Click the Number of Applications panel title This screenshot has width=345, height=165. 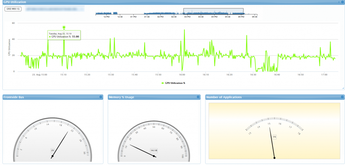[x=224, y=97]
